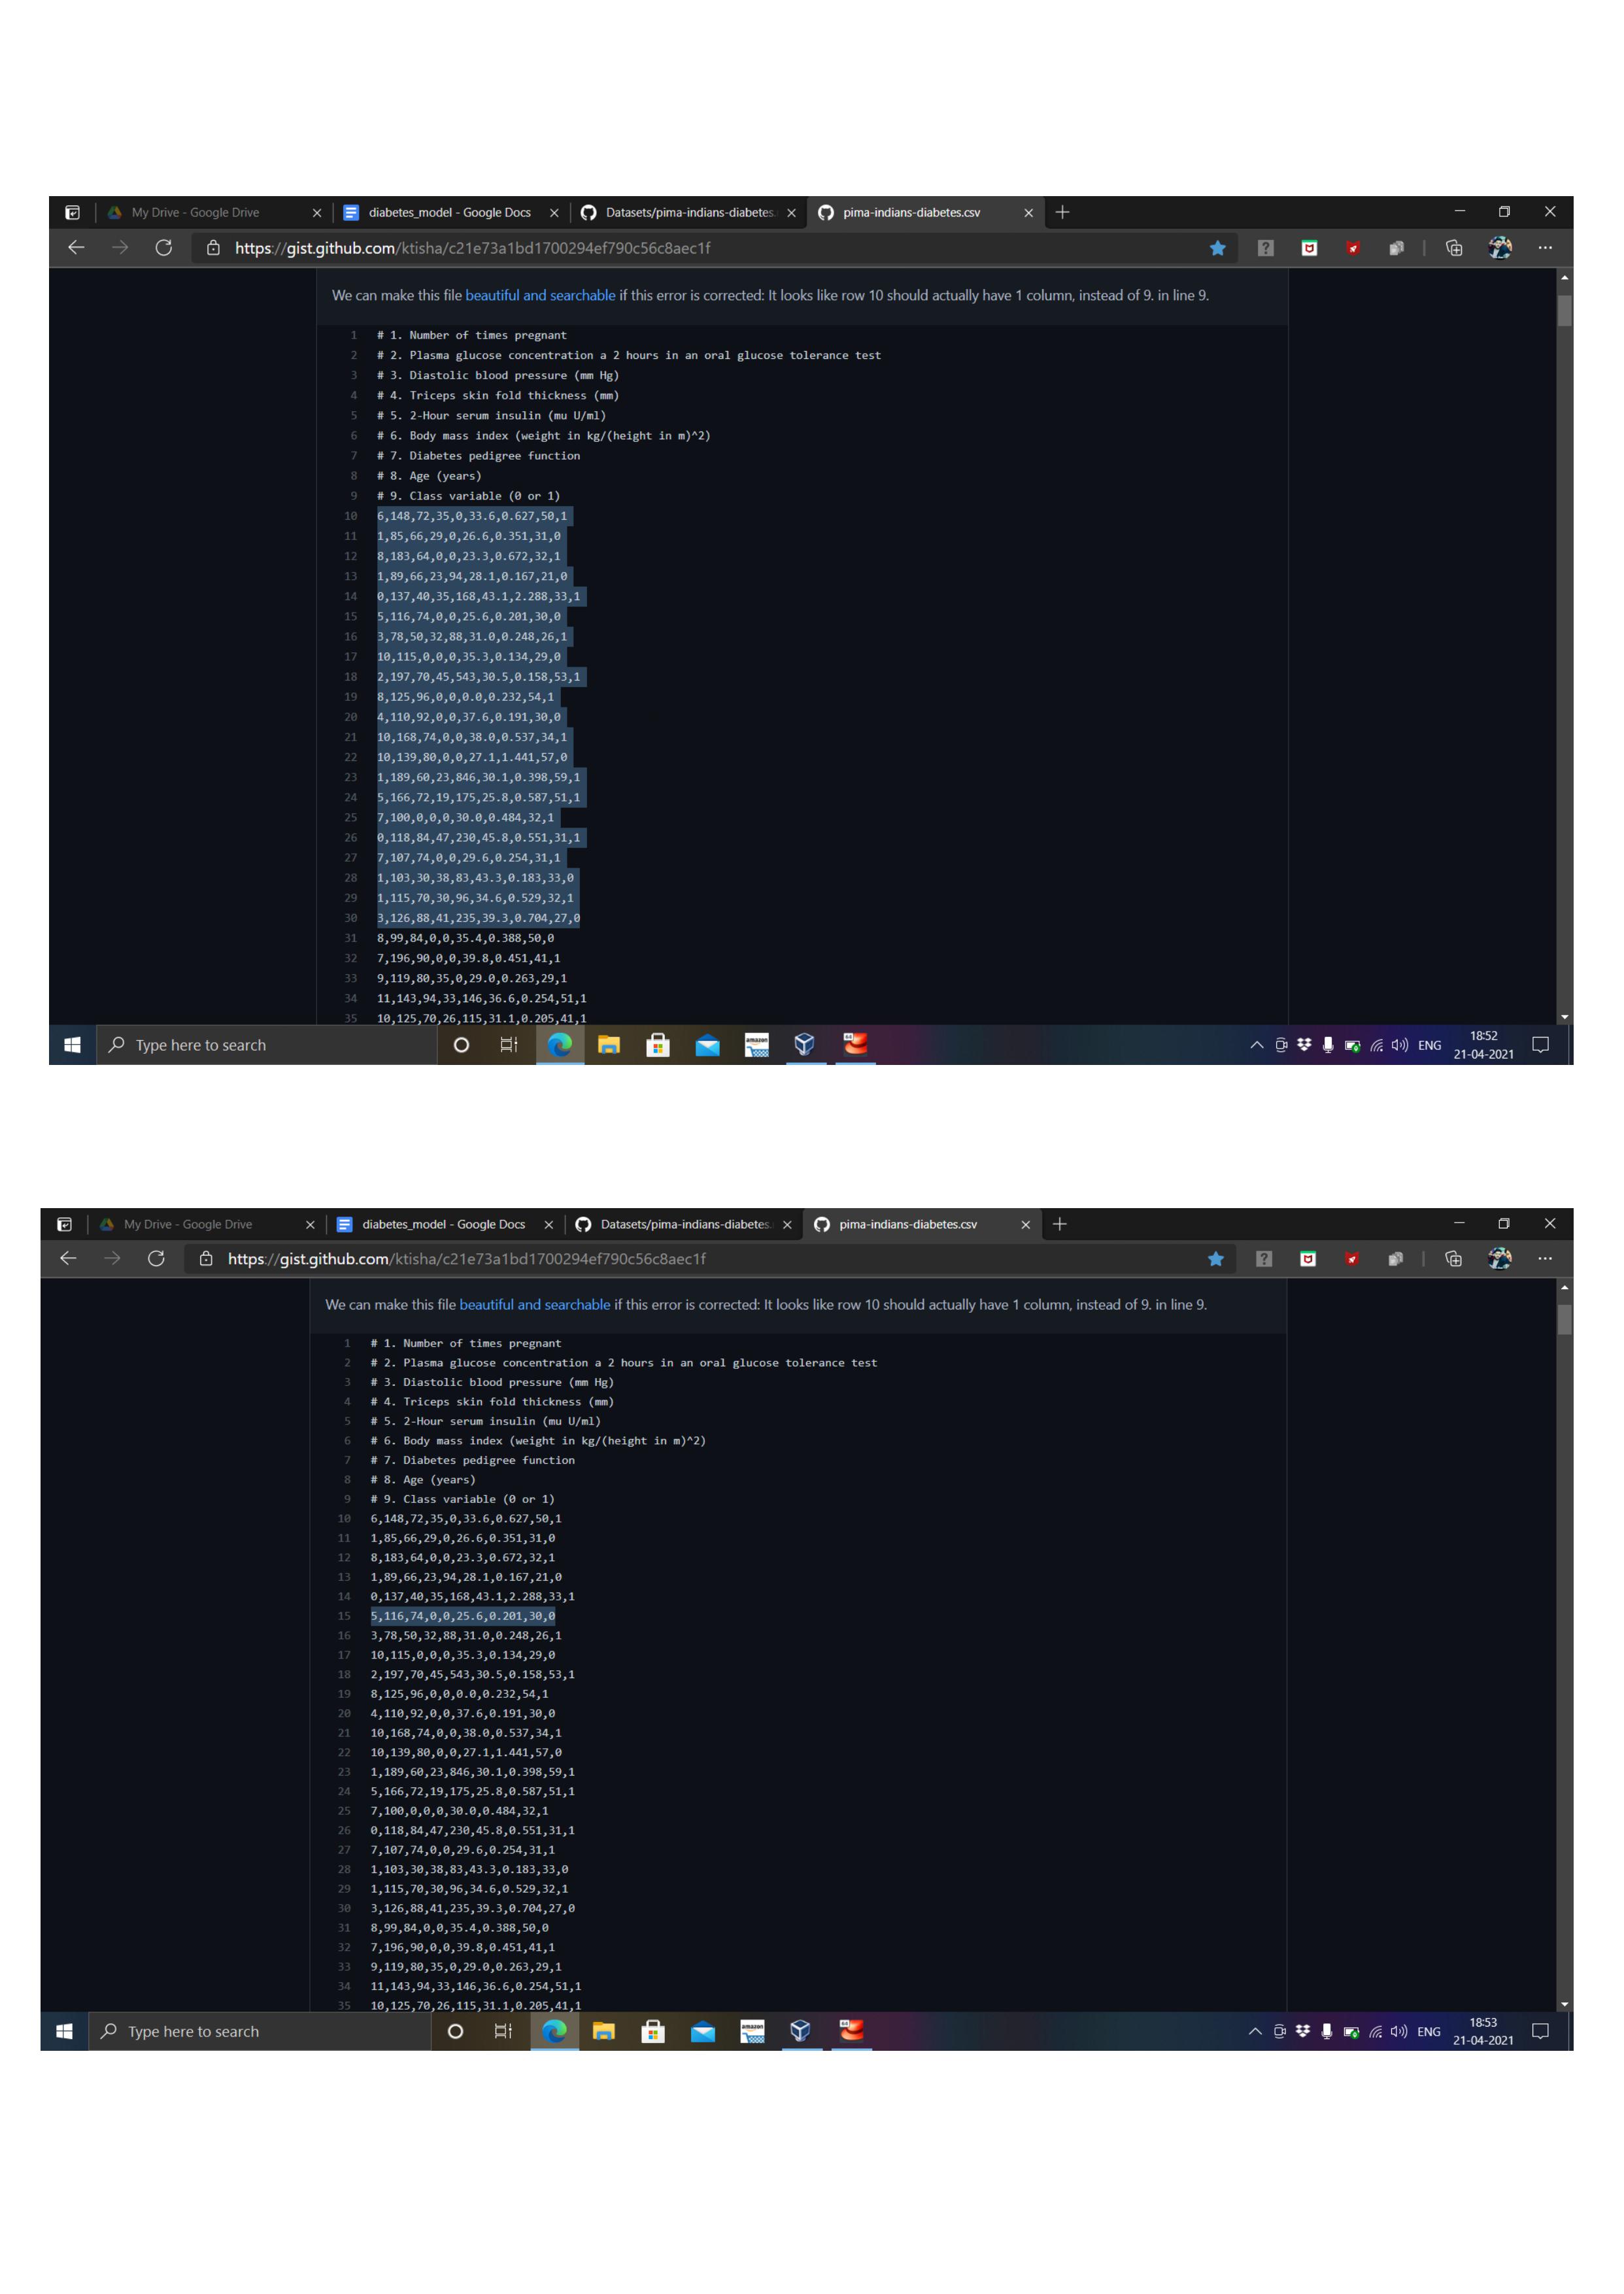Click the red rocket extension in lower window
1624x2294 pixels.
tap(1351, 1259)
